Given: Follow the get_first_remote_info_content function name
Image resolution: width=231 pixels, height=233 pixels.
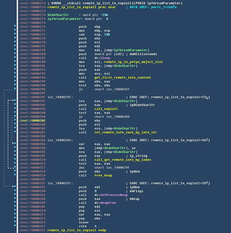Looking at the screenshot, I should (117, 78).
